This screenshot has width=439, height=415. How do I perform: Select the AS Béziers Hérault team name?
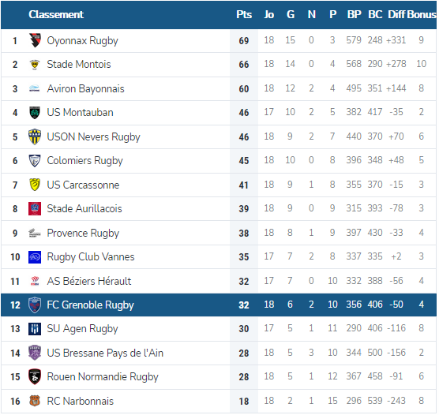[89, 281]
